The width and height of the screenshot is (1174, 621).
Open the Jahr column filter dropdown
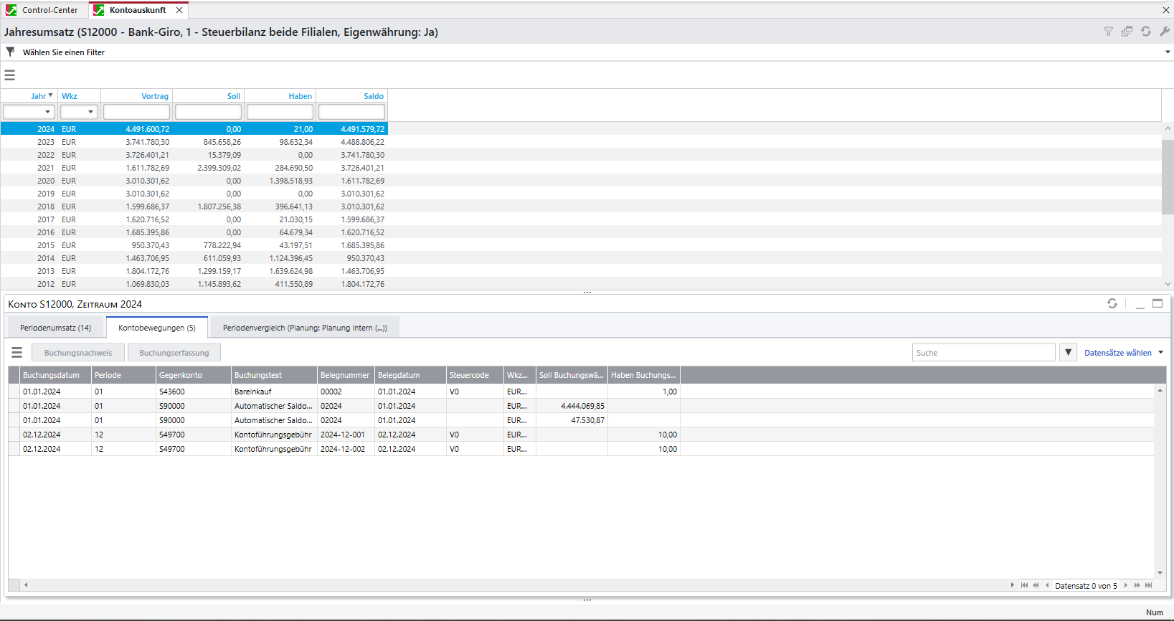[x=47, y=113]
